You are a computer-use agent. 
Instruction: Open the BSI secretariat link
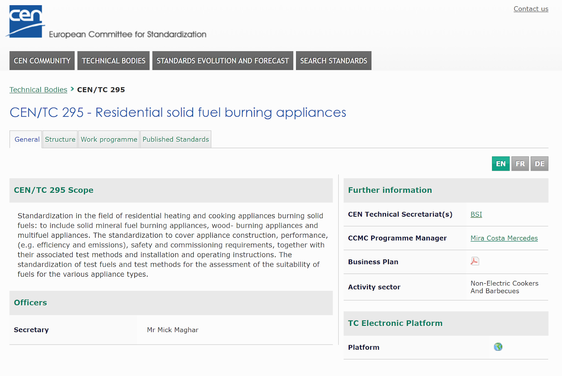point(476,214)
